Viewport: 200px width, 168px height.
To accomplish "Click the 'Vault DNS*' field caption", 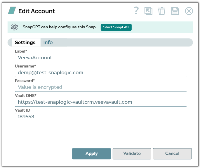I will (x=25, y=96).
